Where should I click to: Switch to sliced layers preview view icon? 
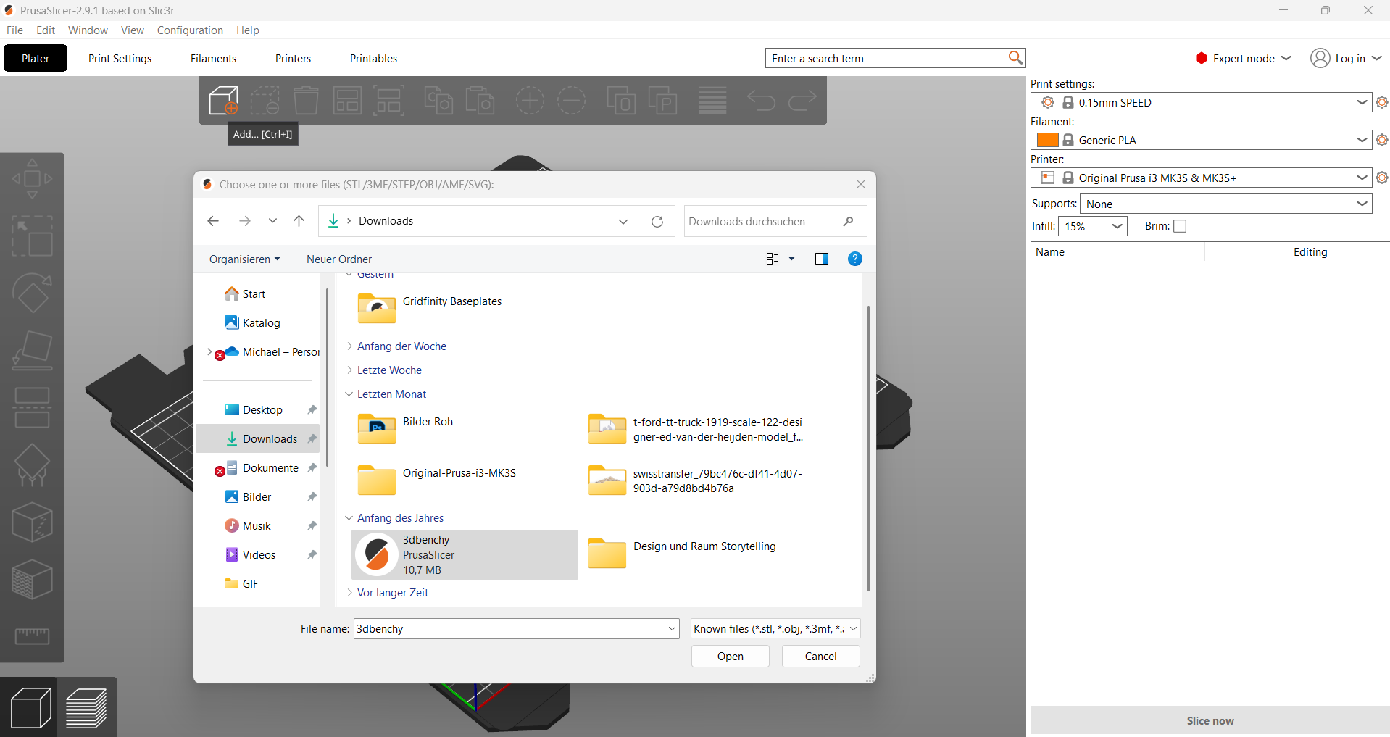[86, 707]
